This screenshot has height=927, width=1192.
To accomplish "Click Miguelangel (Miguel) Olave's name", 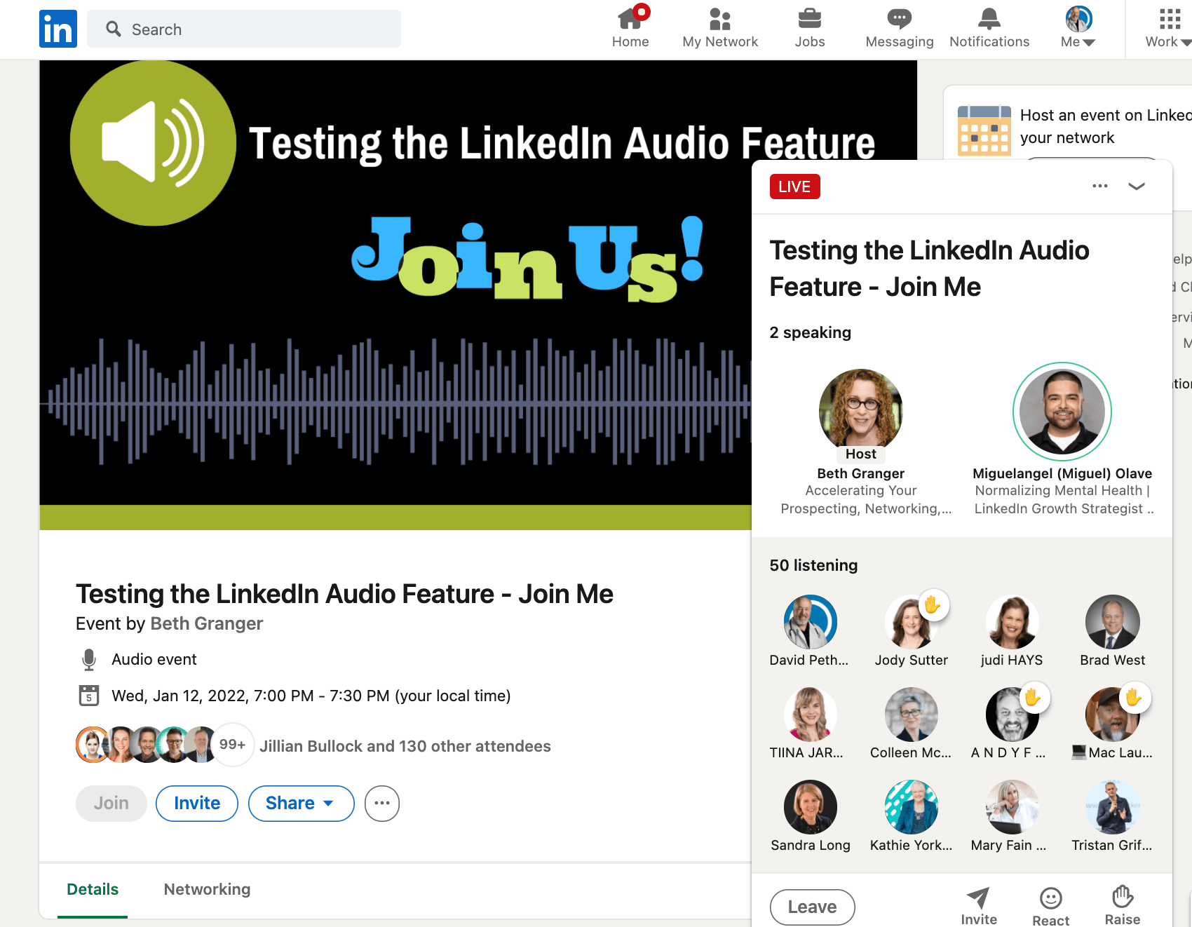I will (1062, 473).
